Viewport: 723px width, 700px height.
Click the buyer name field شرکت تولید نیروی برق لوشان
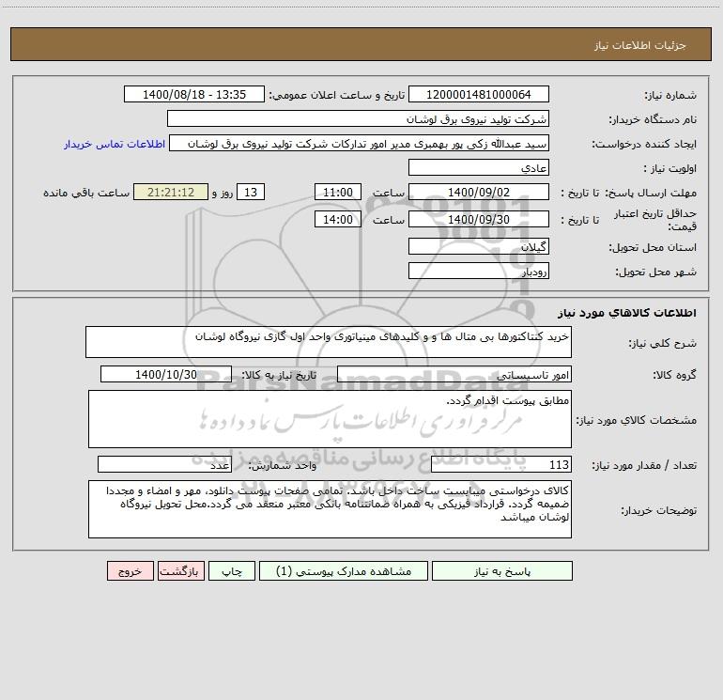point(358,118)
